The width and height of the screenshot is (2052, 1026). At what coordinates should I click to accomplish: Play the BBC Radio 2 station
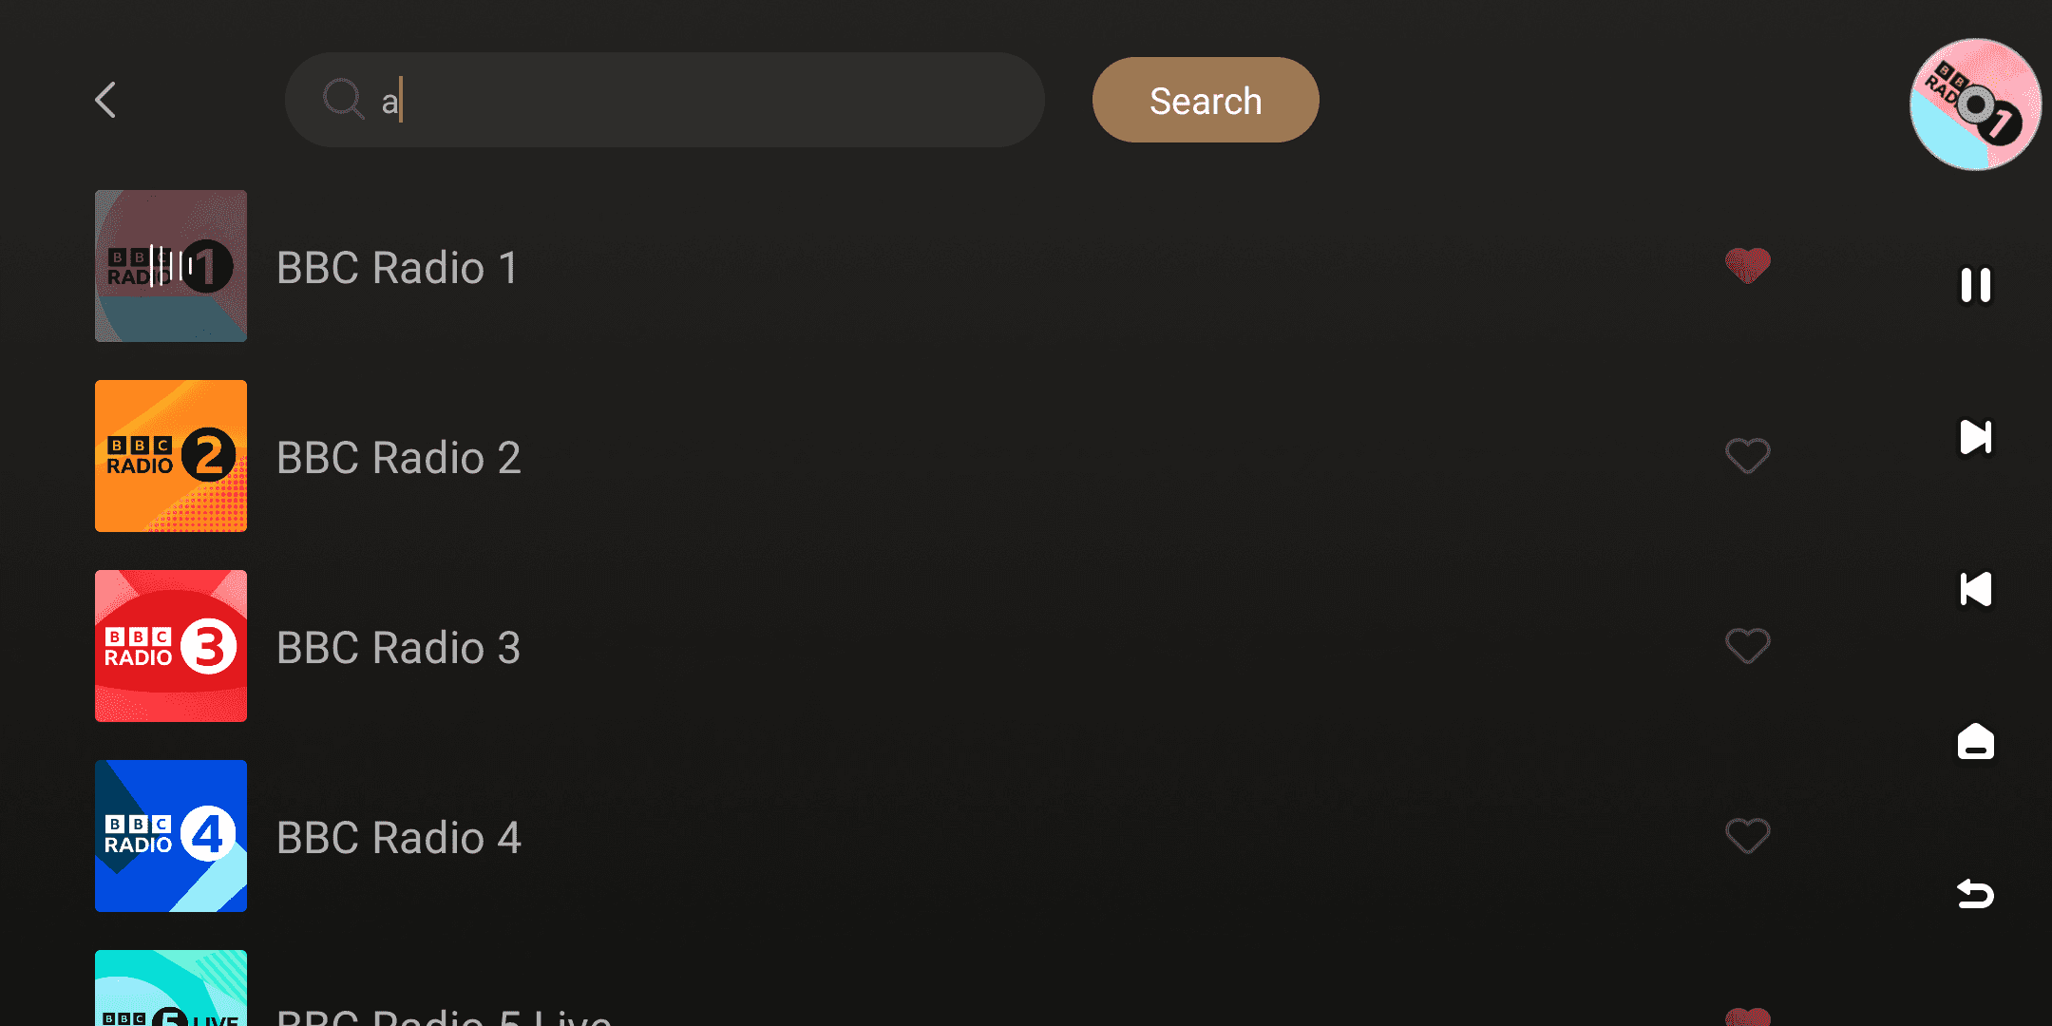coord(398,457)
